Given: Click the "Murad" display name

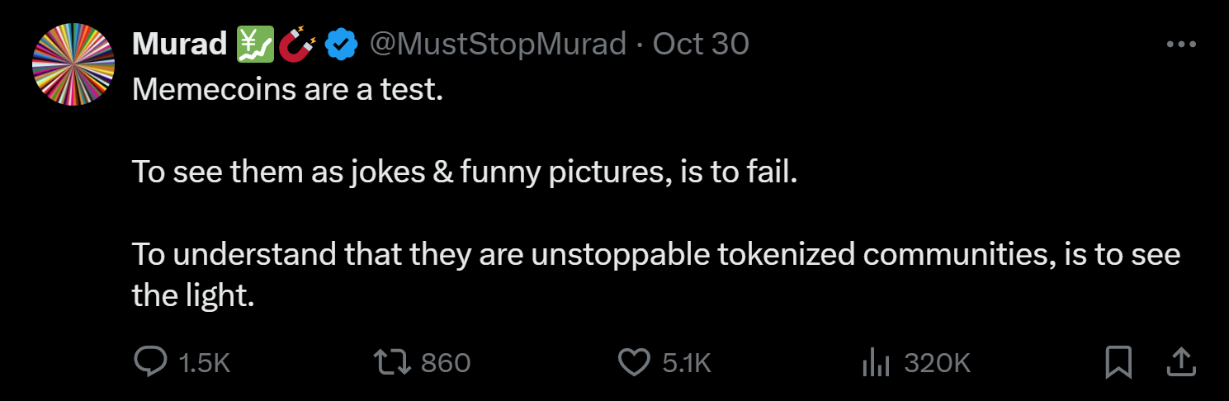Looking at the screenshot, I should 179,44.
